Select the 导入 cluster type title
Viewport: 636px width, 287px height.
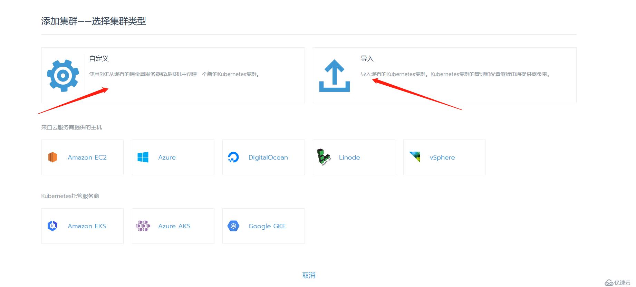[367, 58]
